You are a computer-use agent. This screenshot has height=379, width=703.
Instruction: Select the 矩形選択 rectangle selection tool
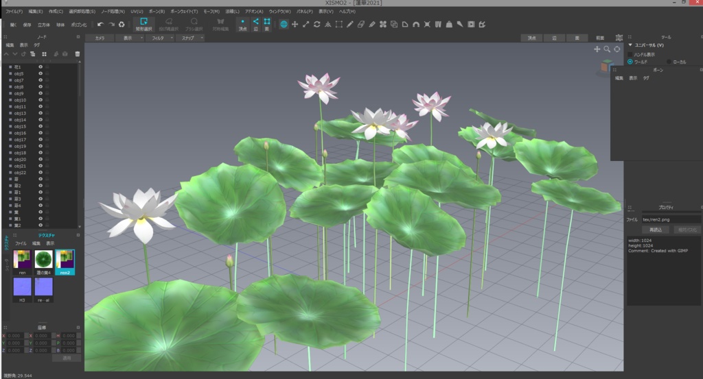click(x=144, y=24)
